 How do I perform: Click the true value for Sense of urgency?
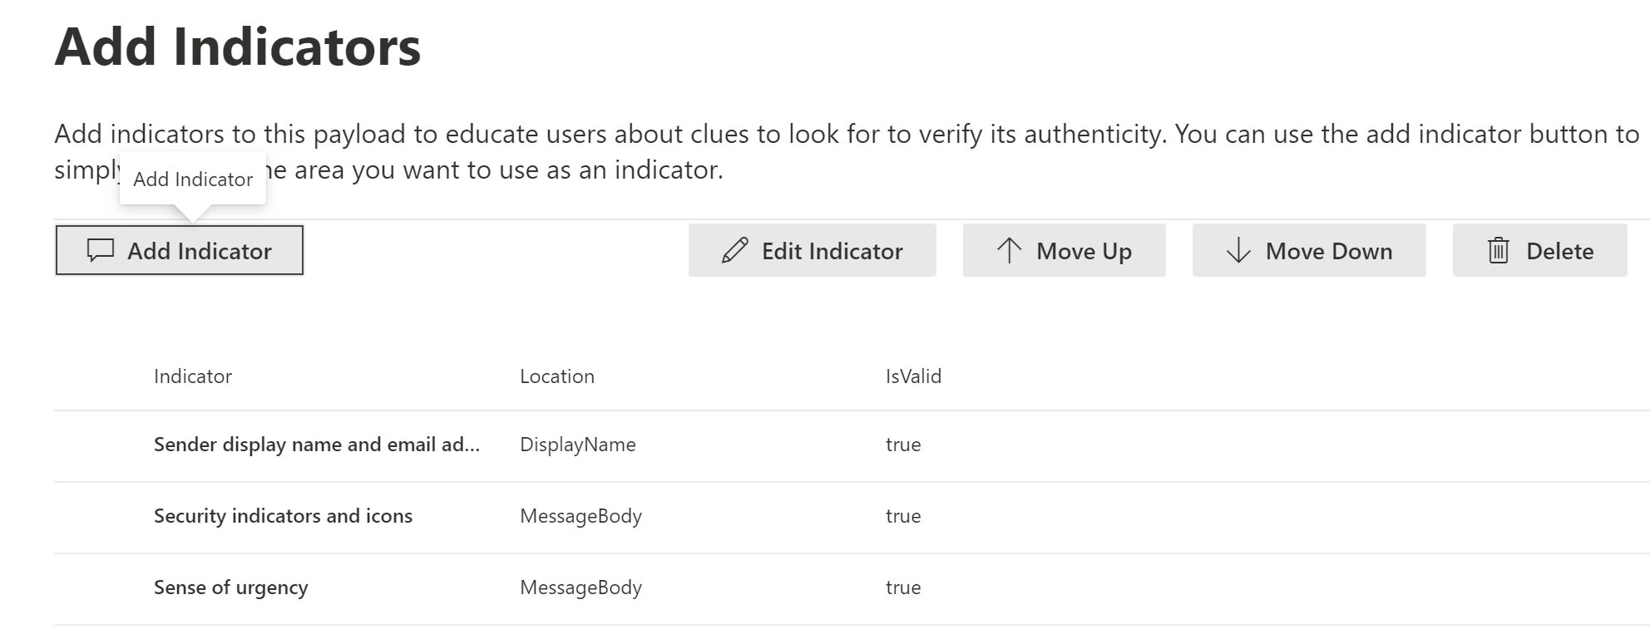click(x=902, y=587)
